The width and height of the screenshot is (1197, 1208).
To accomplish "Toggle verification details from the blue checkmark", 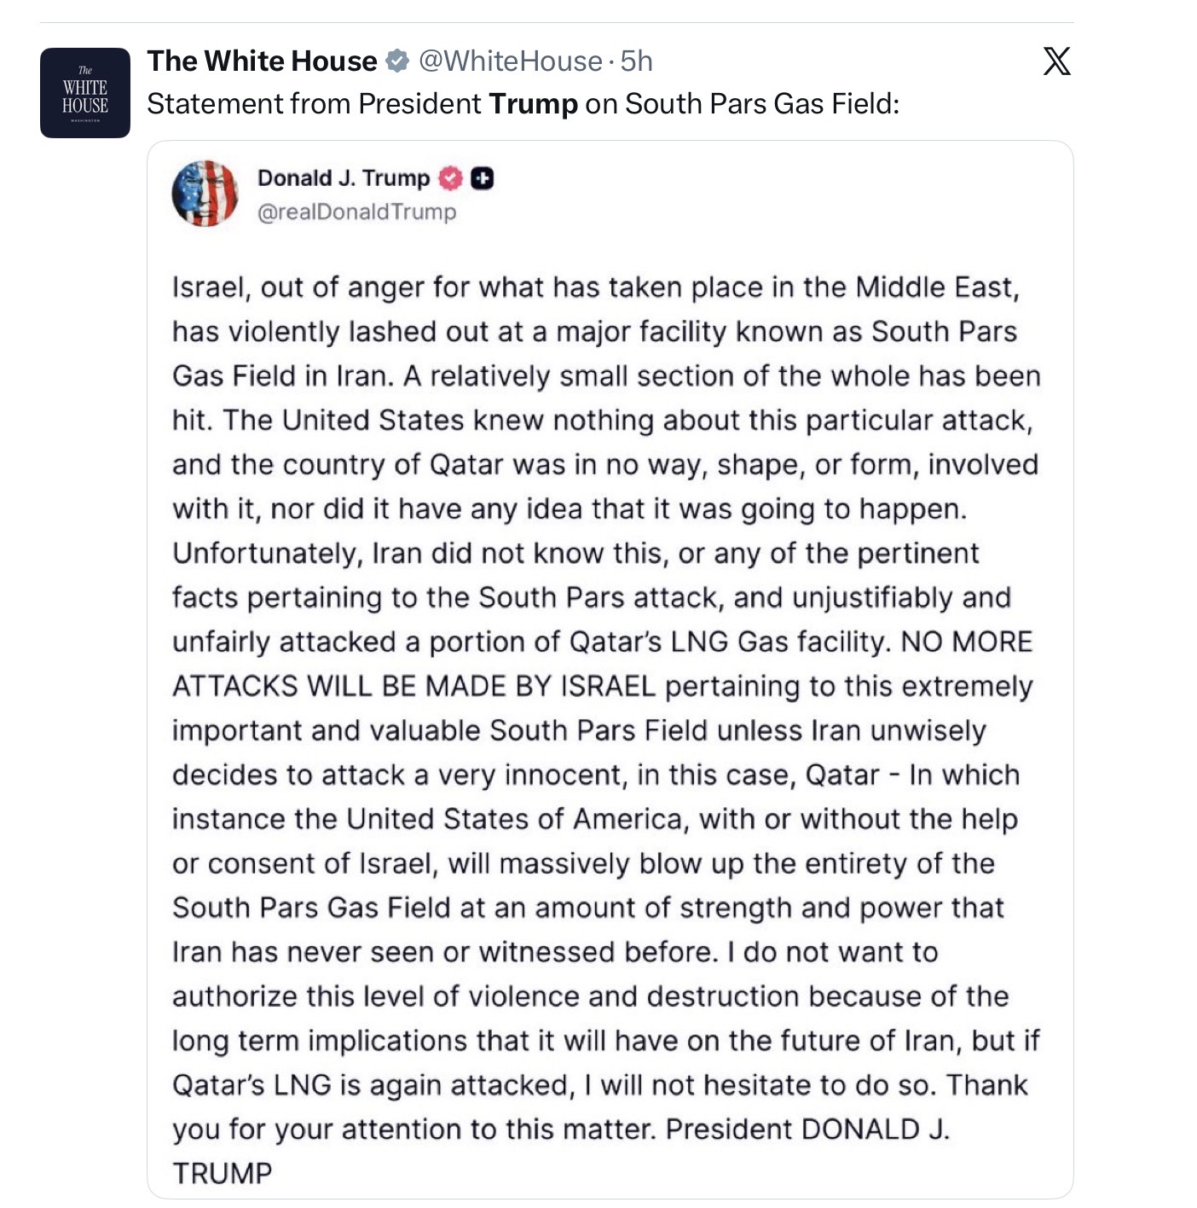I will tap(396, 61).
